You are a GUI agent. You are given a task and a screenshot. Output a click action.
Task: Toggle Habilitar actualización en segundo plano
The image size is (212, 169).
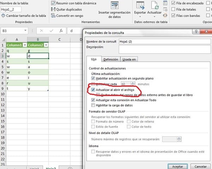click(93, 78)
